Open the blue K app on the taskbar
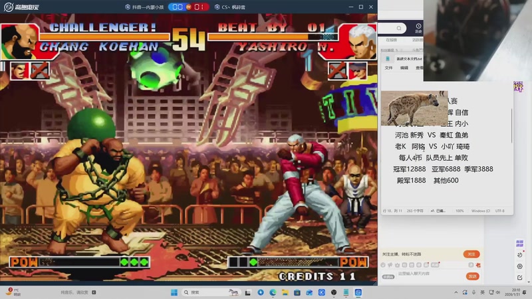The height and width of the screenshot is (299, 532). (x=322, y=292)
